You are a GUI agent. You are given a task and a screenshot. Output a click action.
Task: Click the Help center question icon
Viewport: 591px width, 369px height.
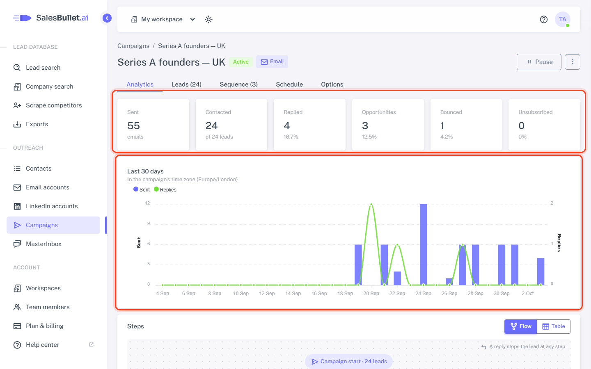point(17,345)
